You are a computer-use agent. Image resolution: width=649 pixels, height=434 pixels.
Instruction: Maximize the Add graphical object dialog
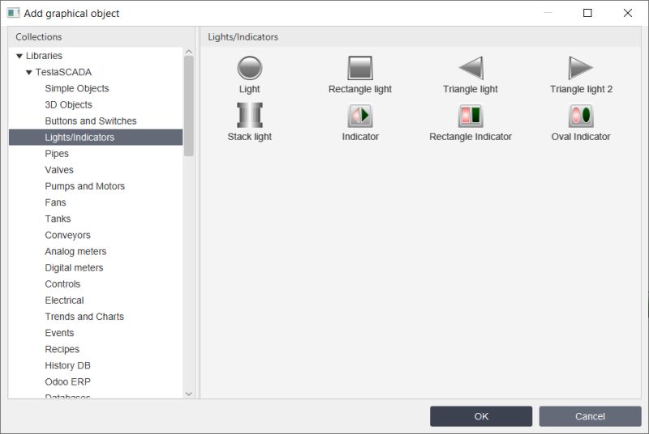(587, 13)
